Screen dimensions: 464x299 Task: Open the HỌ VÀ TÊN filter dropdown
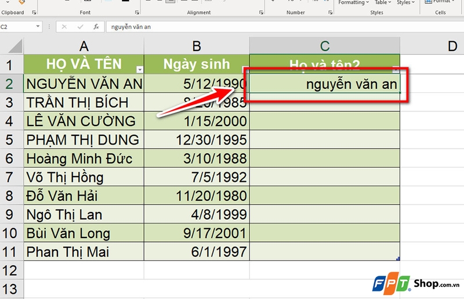click(140, 69)
